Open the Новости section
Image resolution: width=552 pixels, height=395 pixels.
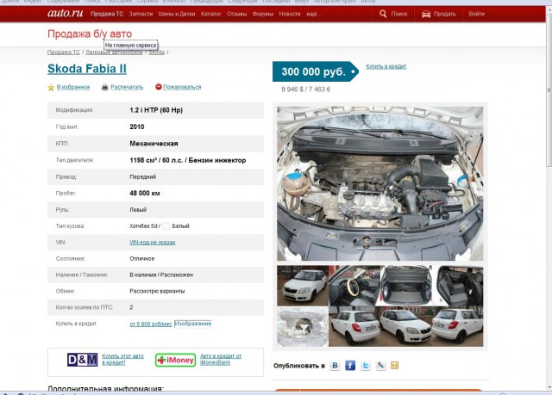coord(290,14)
